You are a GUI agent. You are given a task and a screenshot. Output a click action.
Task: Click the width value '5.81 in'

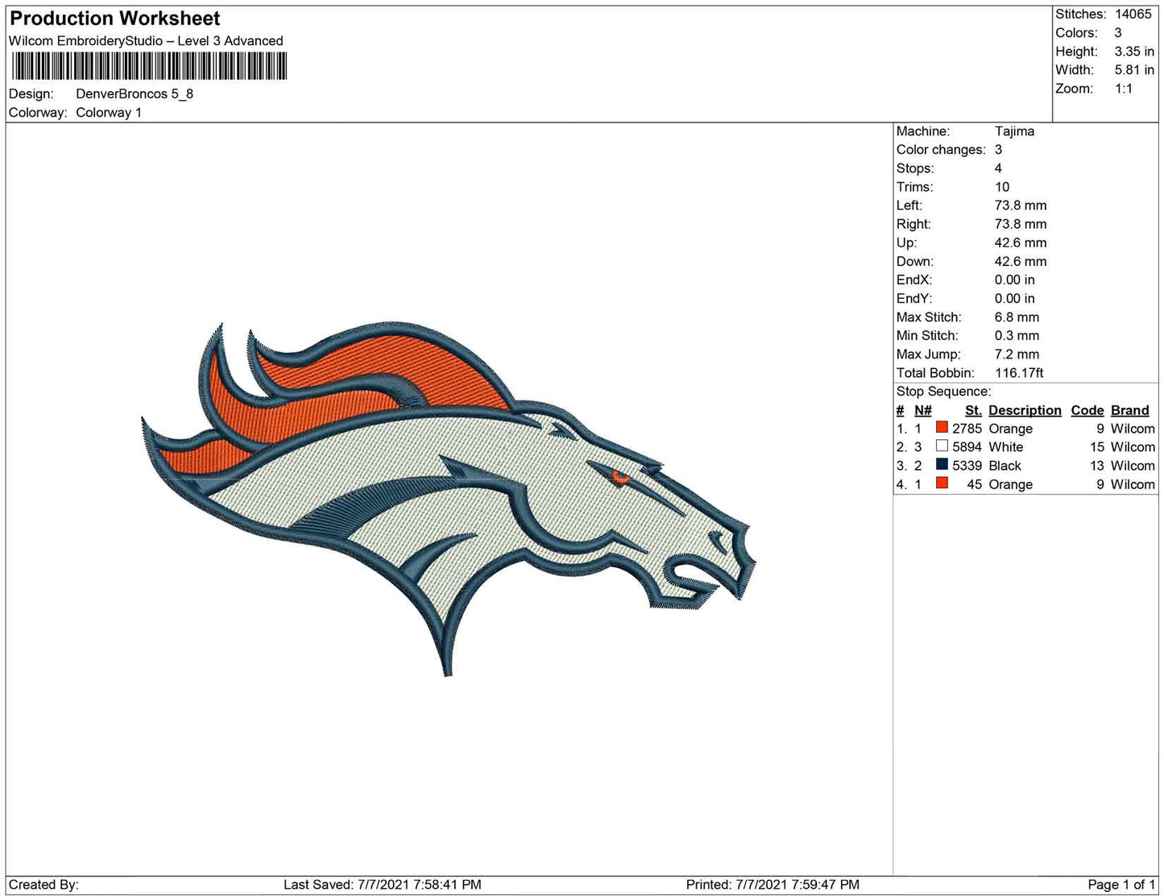pos(1134,70)
